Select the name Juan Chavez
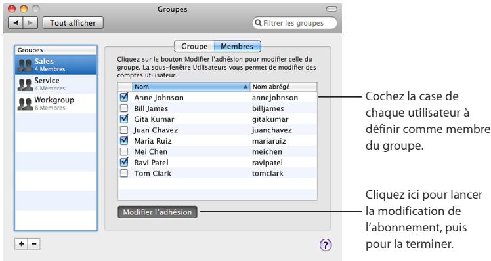The height and width of the screenshot is (261, 491). coord(156,130)
